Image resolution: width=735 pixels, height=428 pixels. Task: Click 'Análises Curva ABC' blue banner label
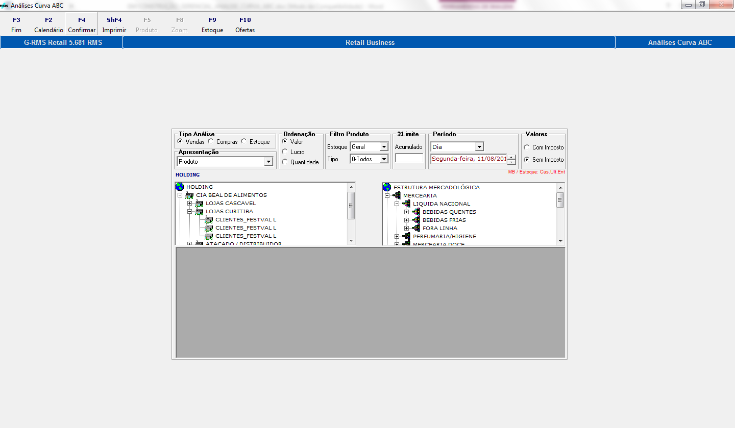(x=680, y=42)
